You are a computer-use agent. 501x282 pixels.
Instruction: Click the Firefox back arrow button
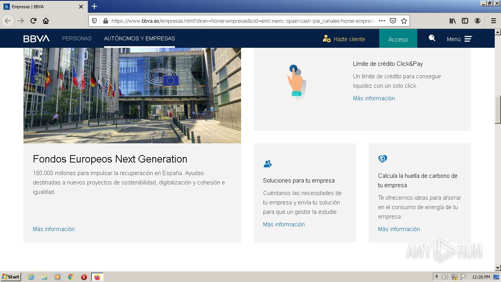click(8, 21)
